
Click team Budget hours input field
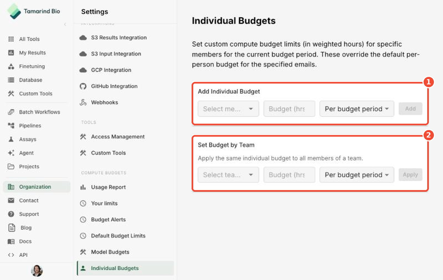289,175
